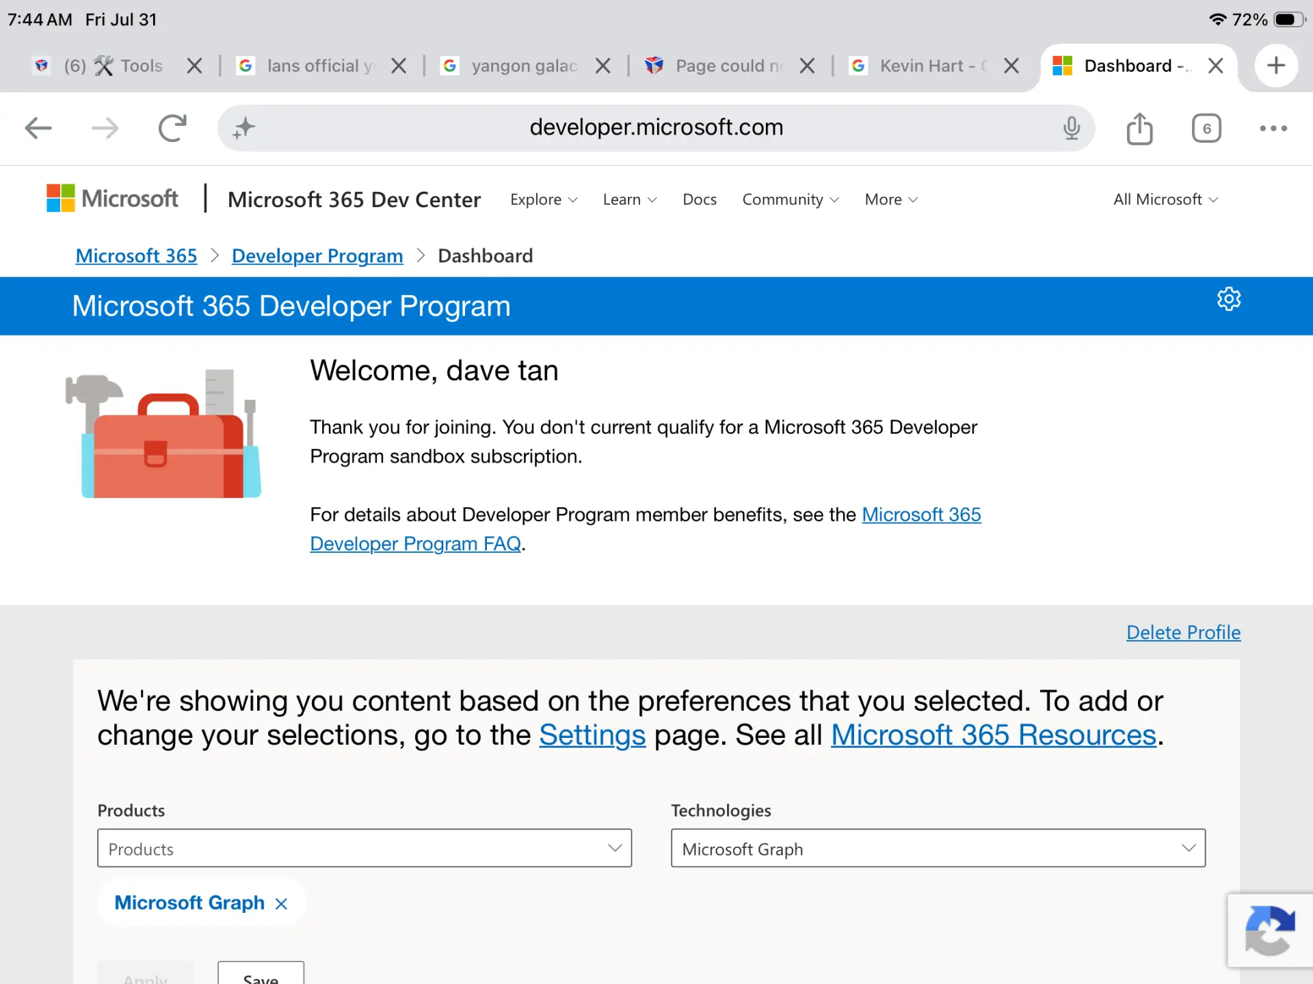Open the All Microsoft menu
Screen dimensions: 1313x984
point(1165,200)
